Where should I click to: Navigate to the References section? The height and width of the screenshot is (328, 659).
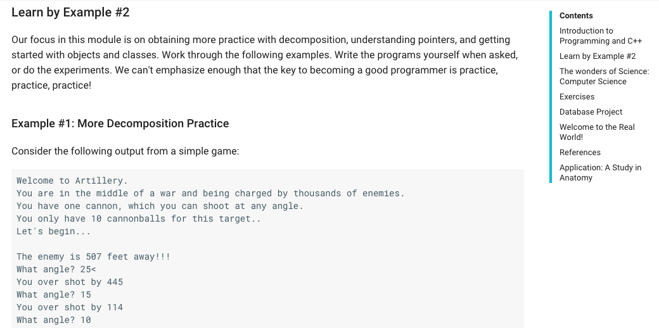[580, 153]
